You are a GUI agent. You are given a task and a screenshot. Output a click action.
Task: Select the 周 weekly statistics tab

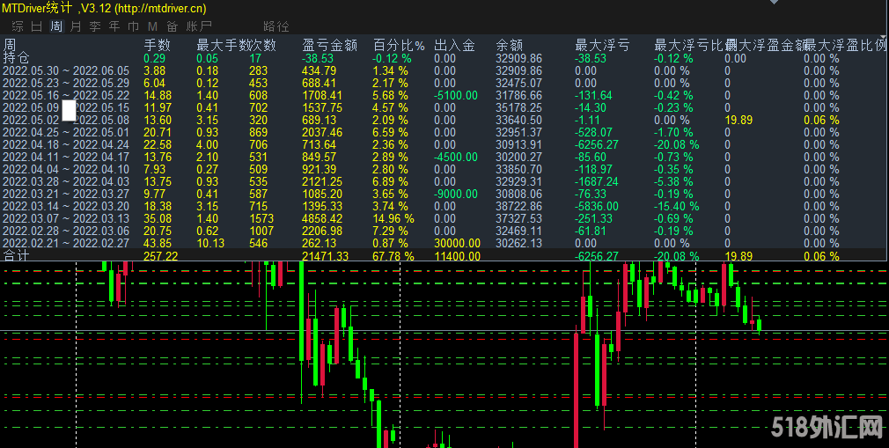click(56, 26)
